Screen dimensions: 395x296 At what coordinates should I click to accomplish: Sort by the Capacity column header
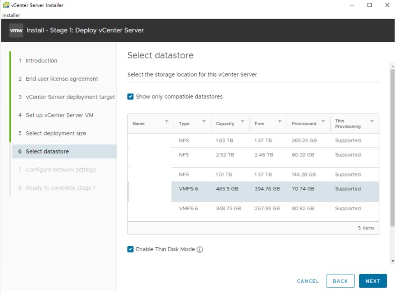click(x=225, y=124)
